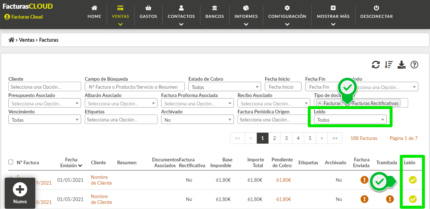Expand the Archivado dropdown set to No

198,120
